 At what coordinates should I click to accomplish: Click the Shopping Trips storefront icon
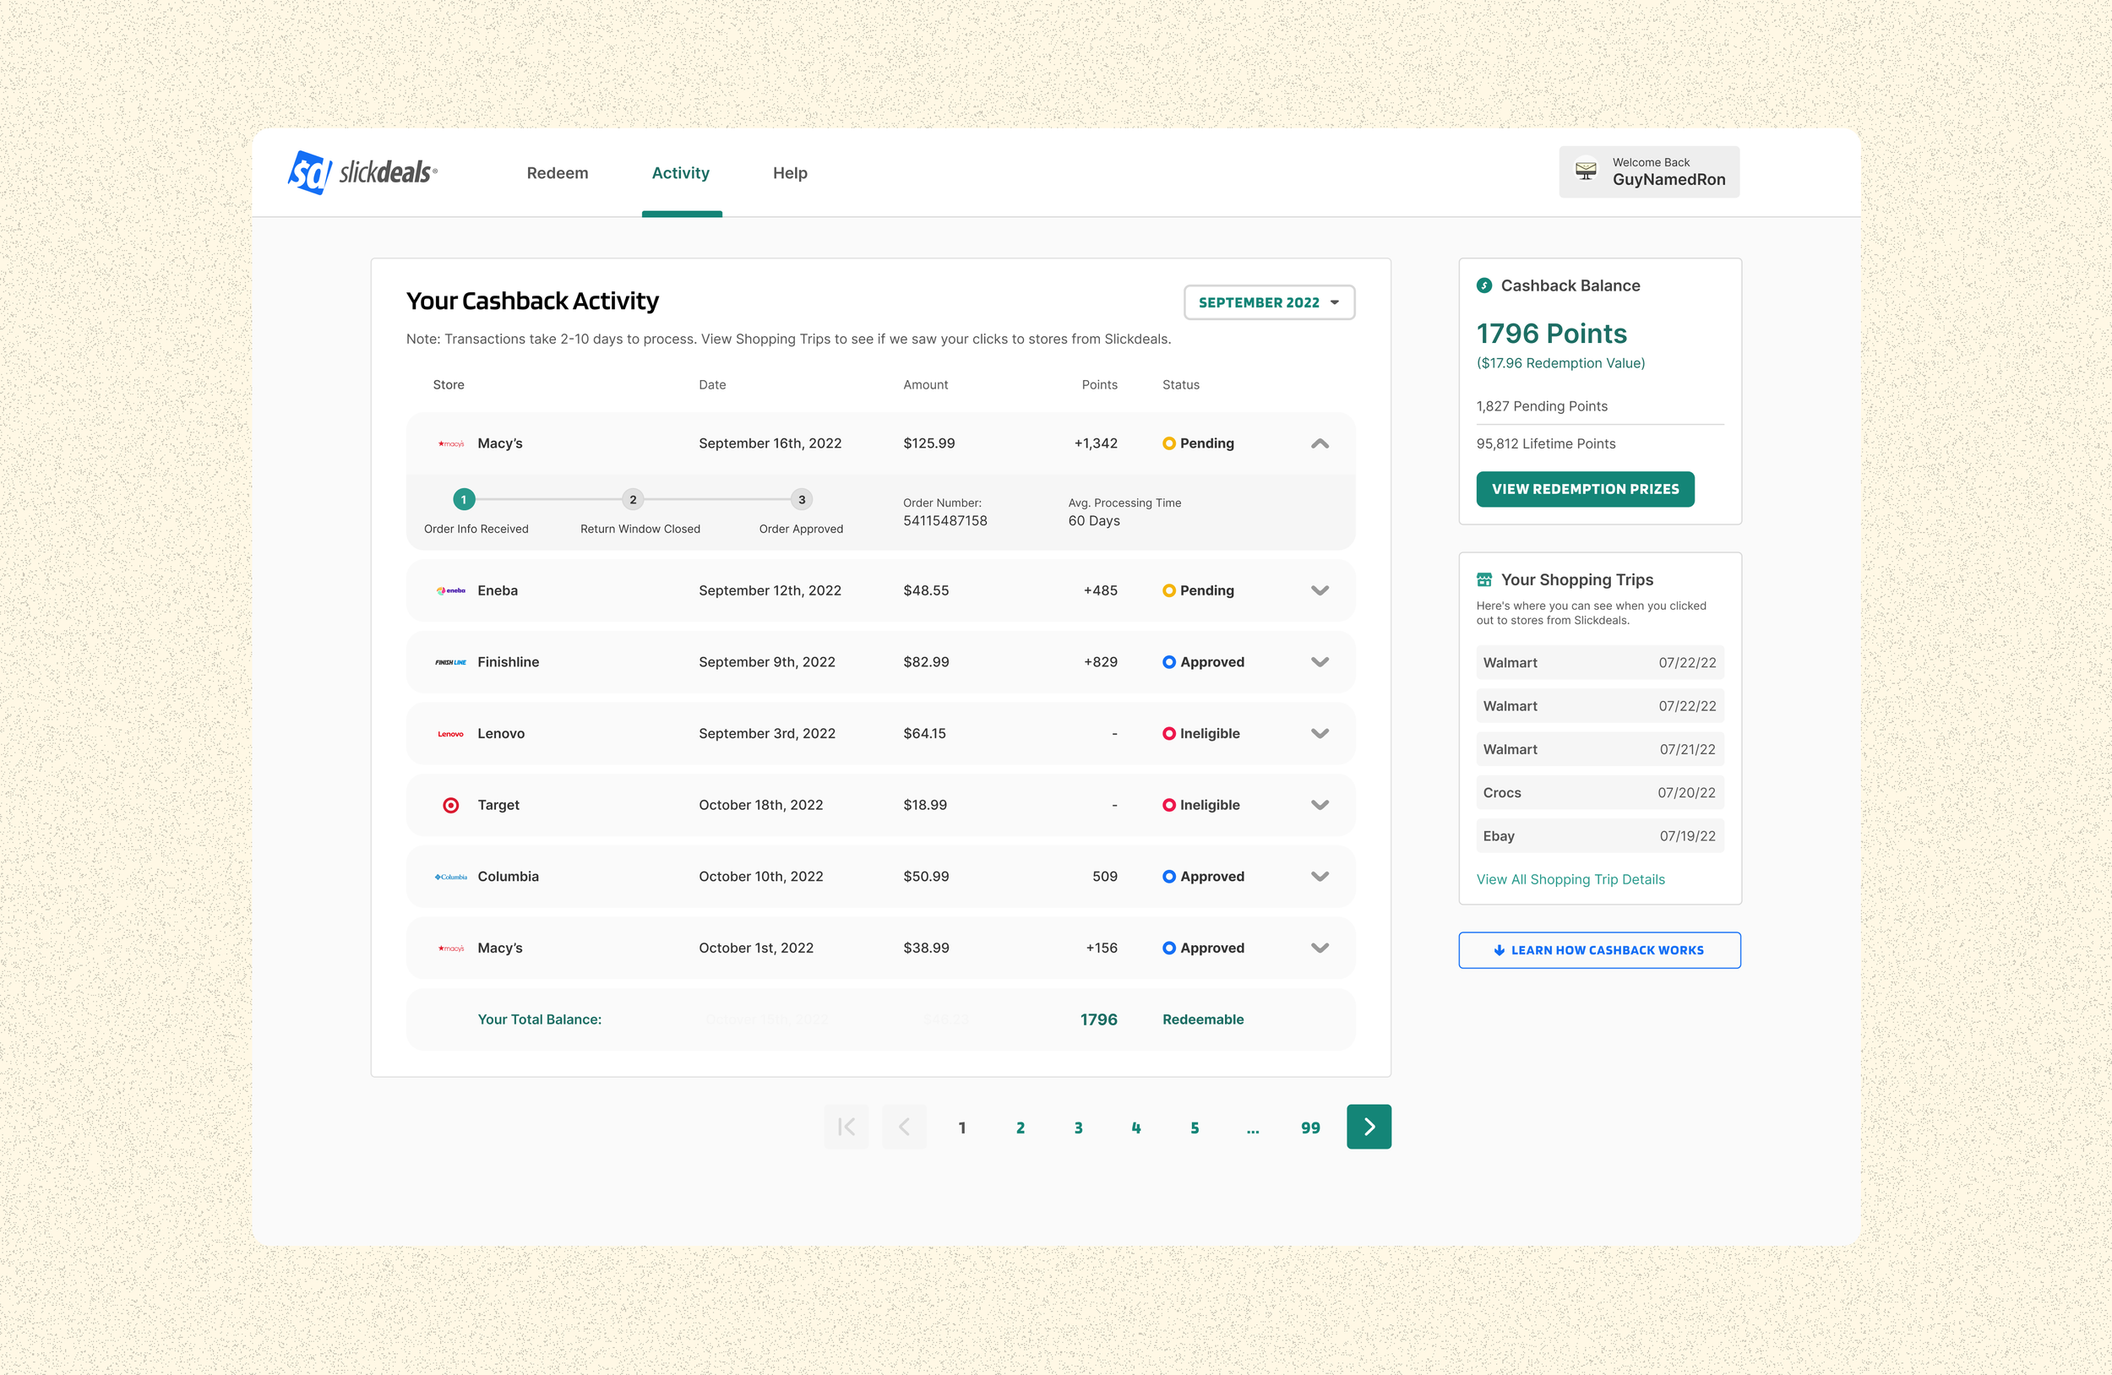tap(1483, 579)
